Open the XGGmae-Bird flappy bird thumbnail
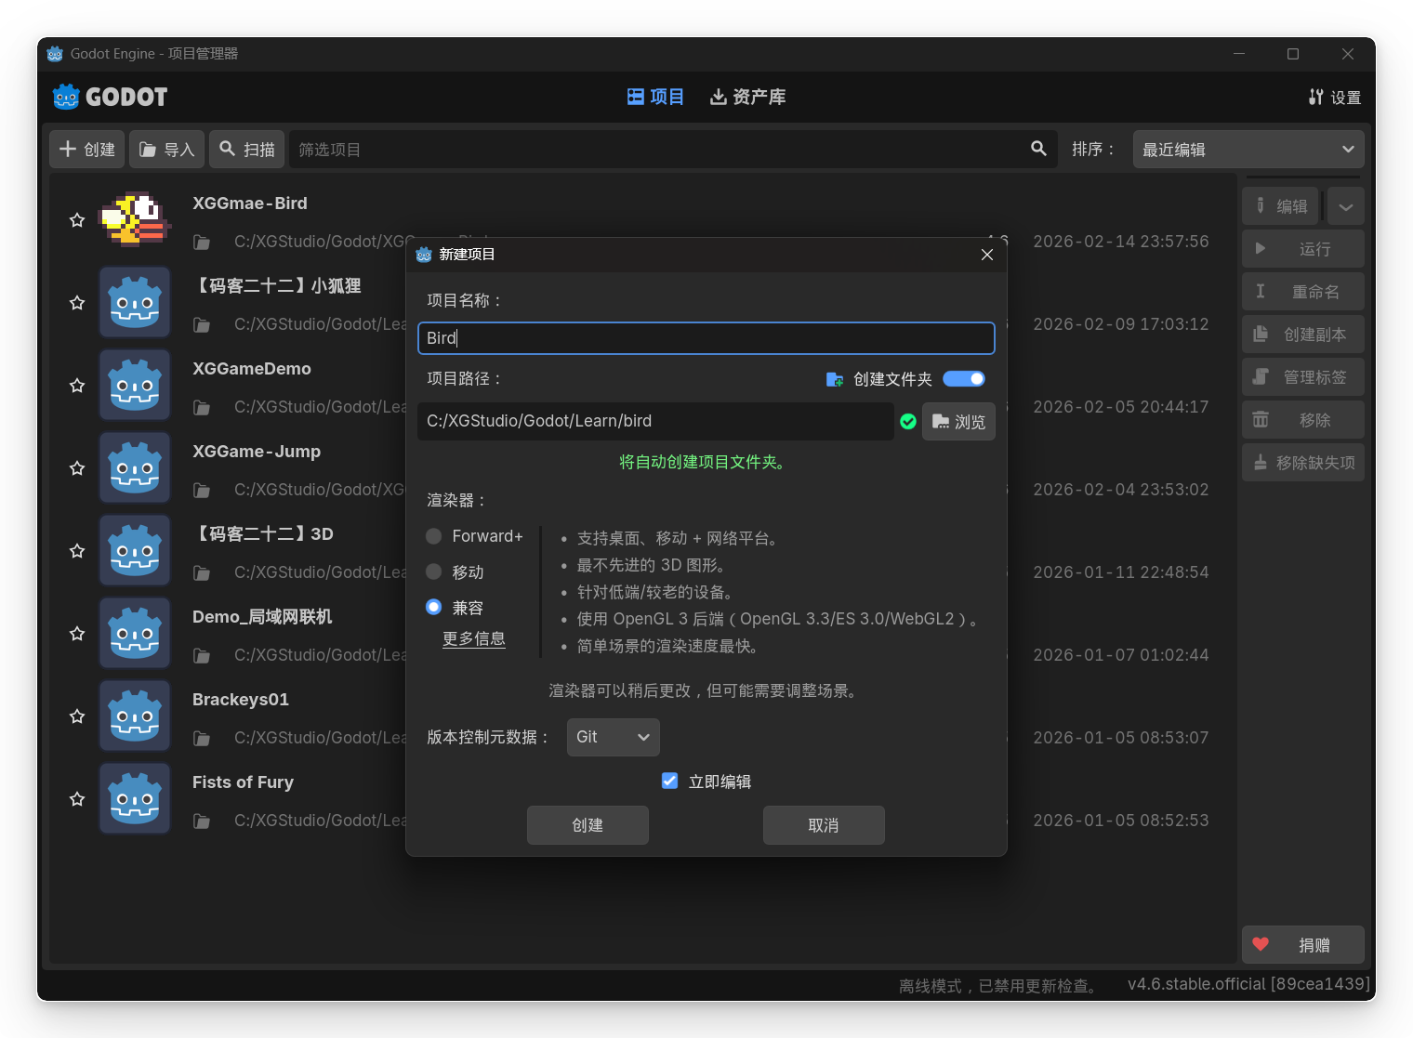The width and height of the screenshot is (1413, 1038). [x=135, y=219]
